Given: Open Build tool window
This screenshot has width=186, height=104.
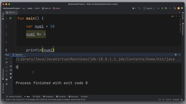Looking at the screenshot, I should [x=84, y=96].
